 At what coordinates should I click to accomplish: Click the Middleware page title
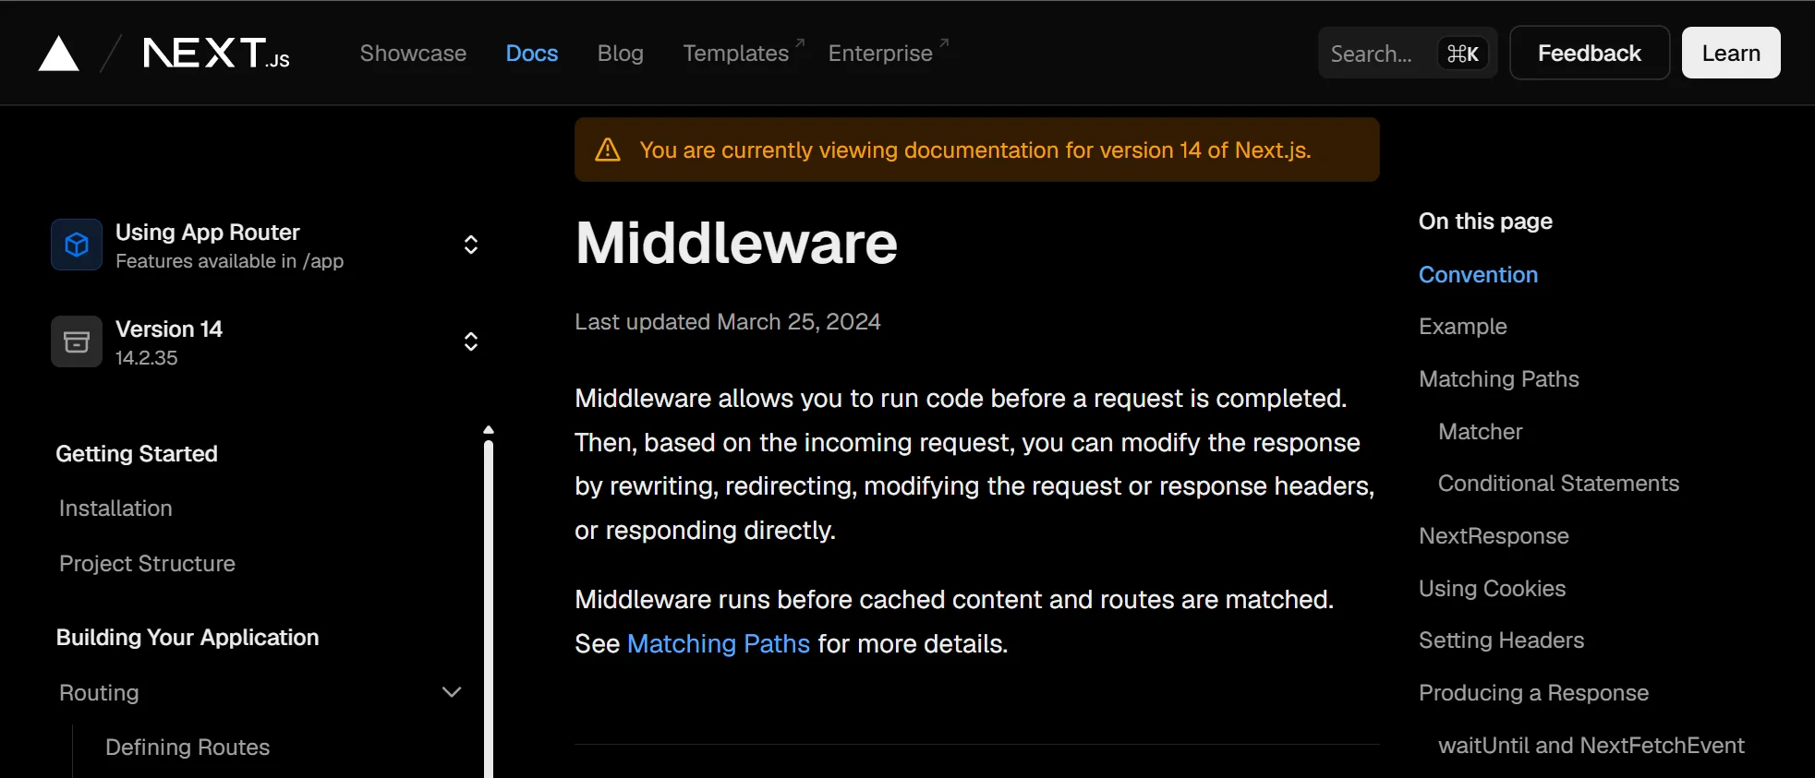coord(736,244)
